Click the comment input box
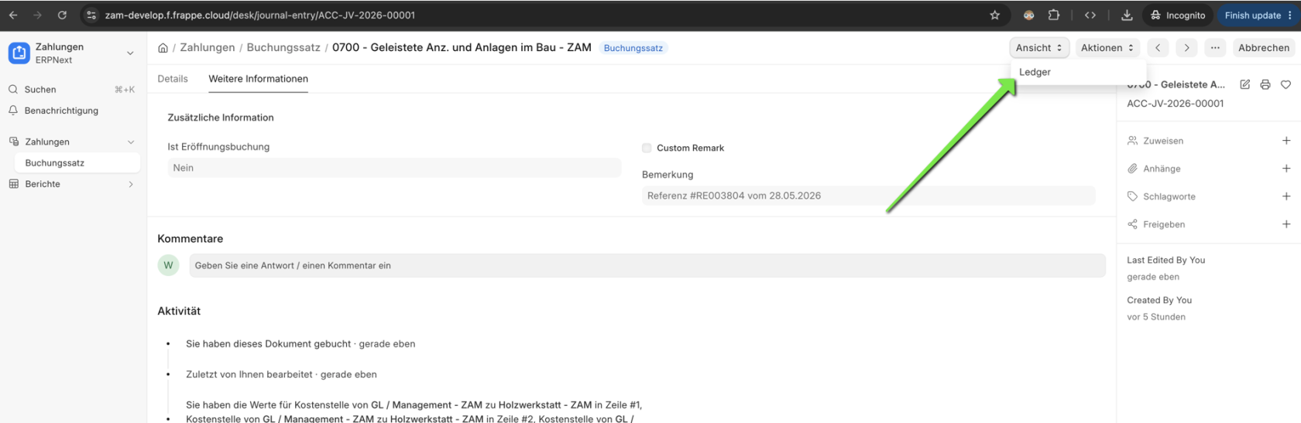1301x423 pixels. [x=647, y=265]
